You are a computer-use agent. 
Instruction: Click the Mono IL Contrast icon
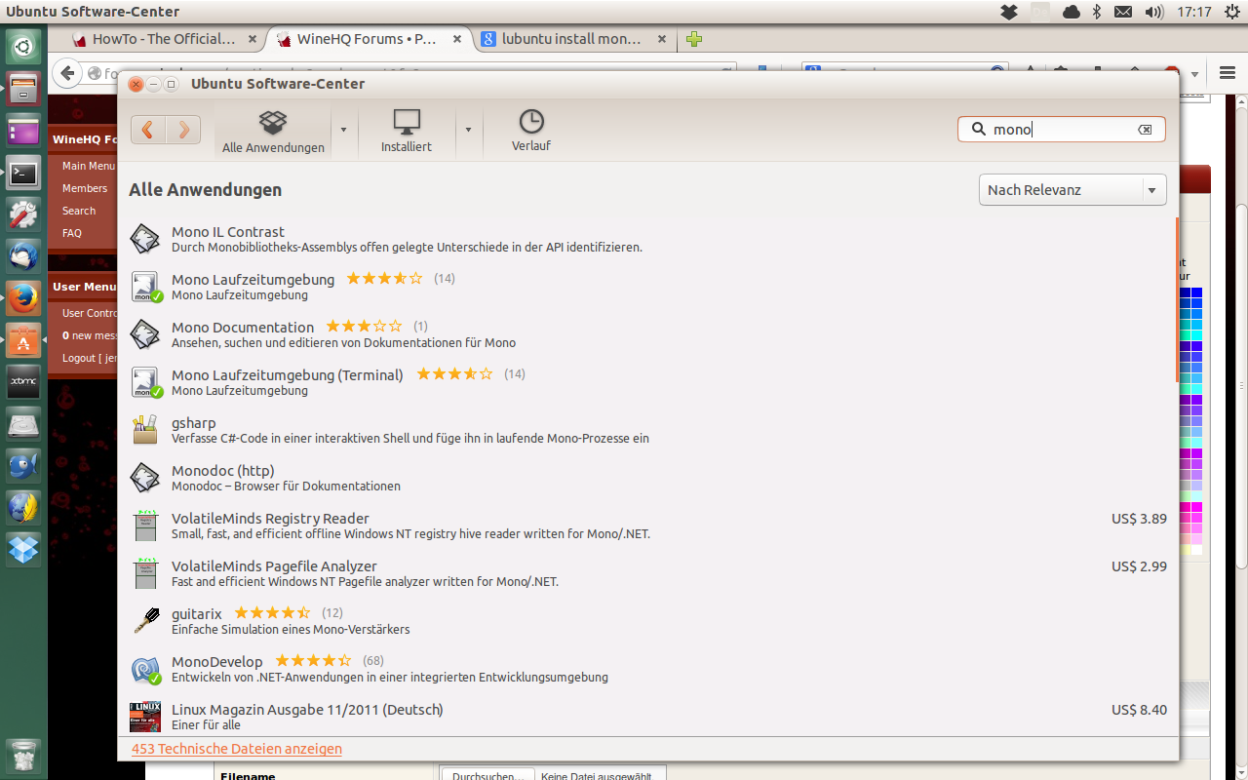point(145,239)
